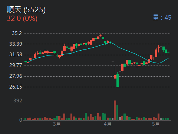Click the 3月 date axis label
Image resolution: width=178 pixels, height=134 pixels.
(x=57, y=124)
